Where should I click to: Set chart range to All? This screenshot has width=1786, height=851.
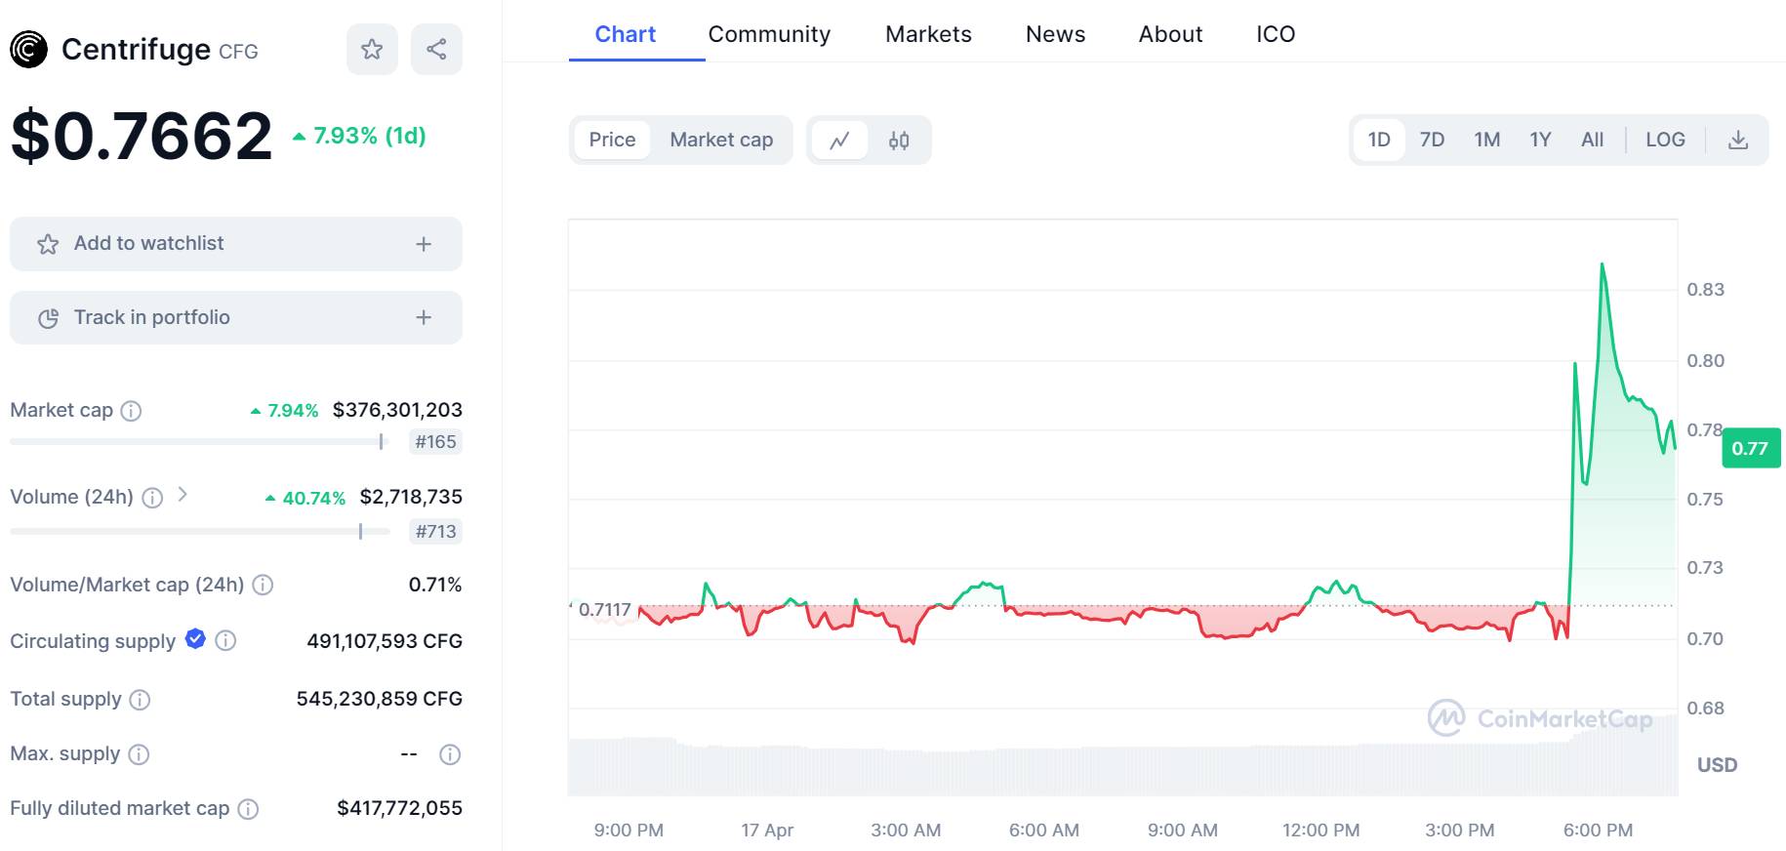1592,140
